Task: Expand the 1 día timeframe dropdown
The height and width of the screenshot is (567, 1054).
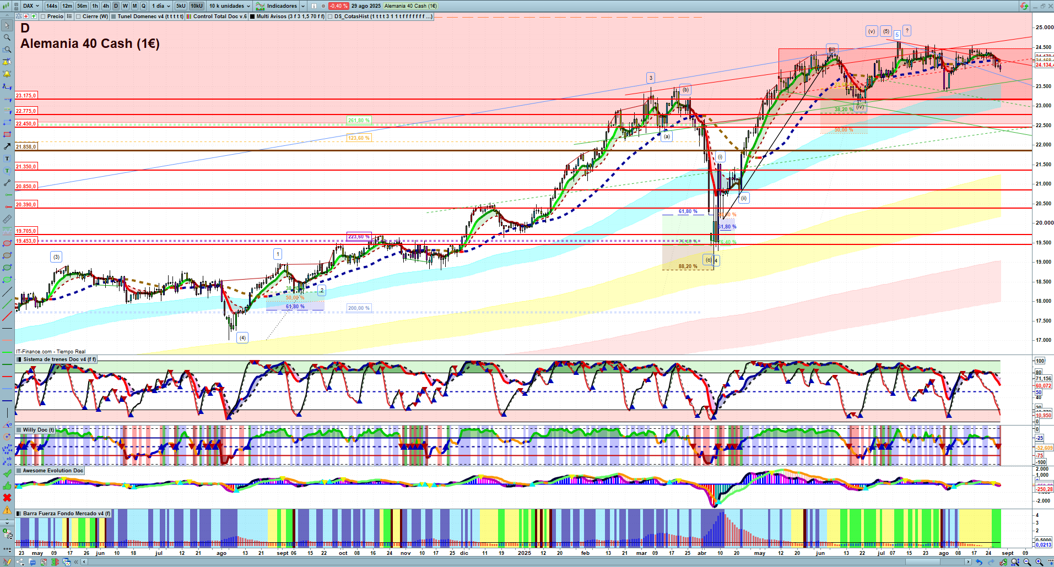Action: pos(161,6)
